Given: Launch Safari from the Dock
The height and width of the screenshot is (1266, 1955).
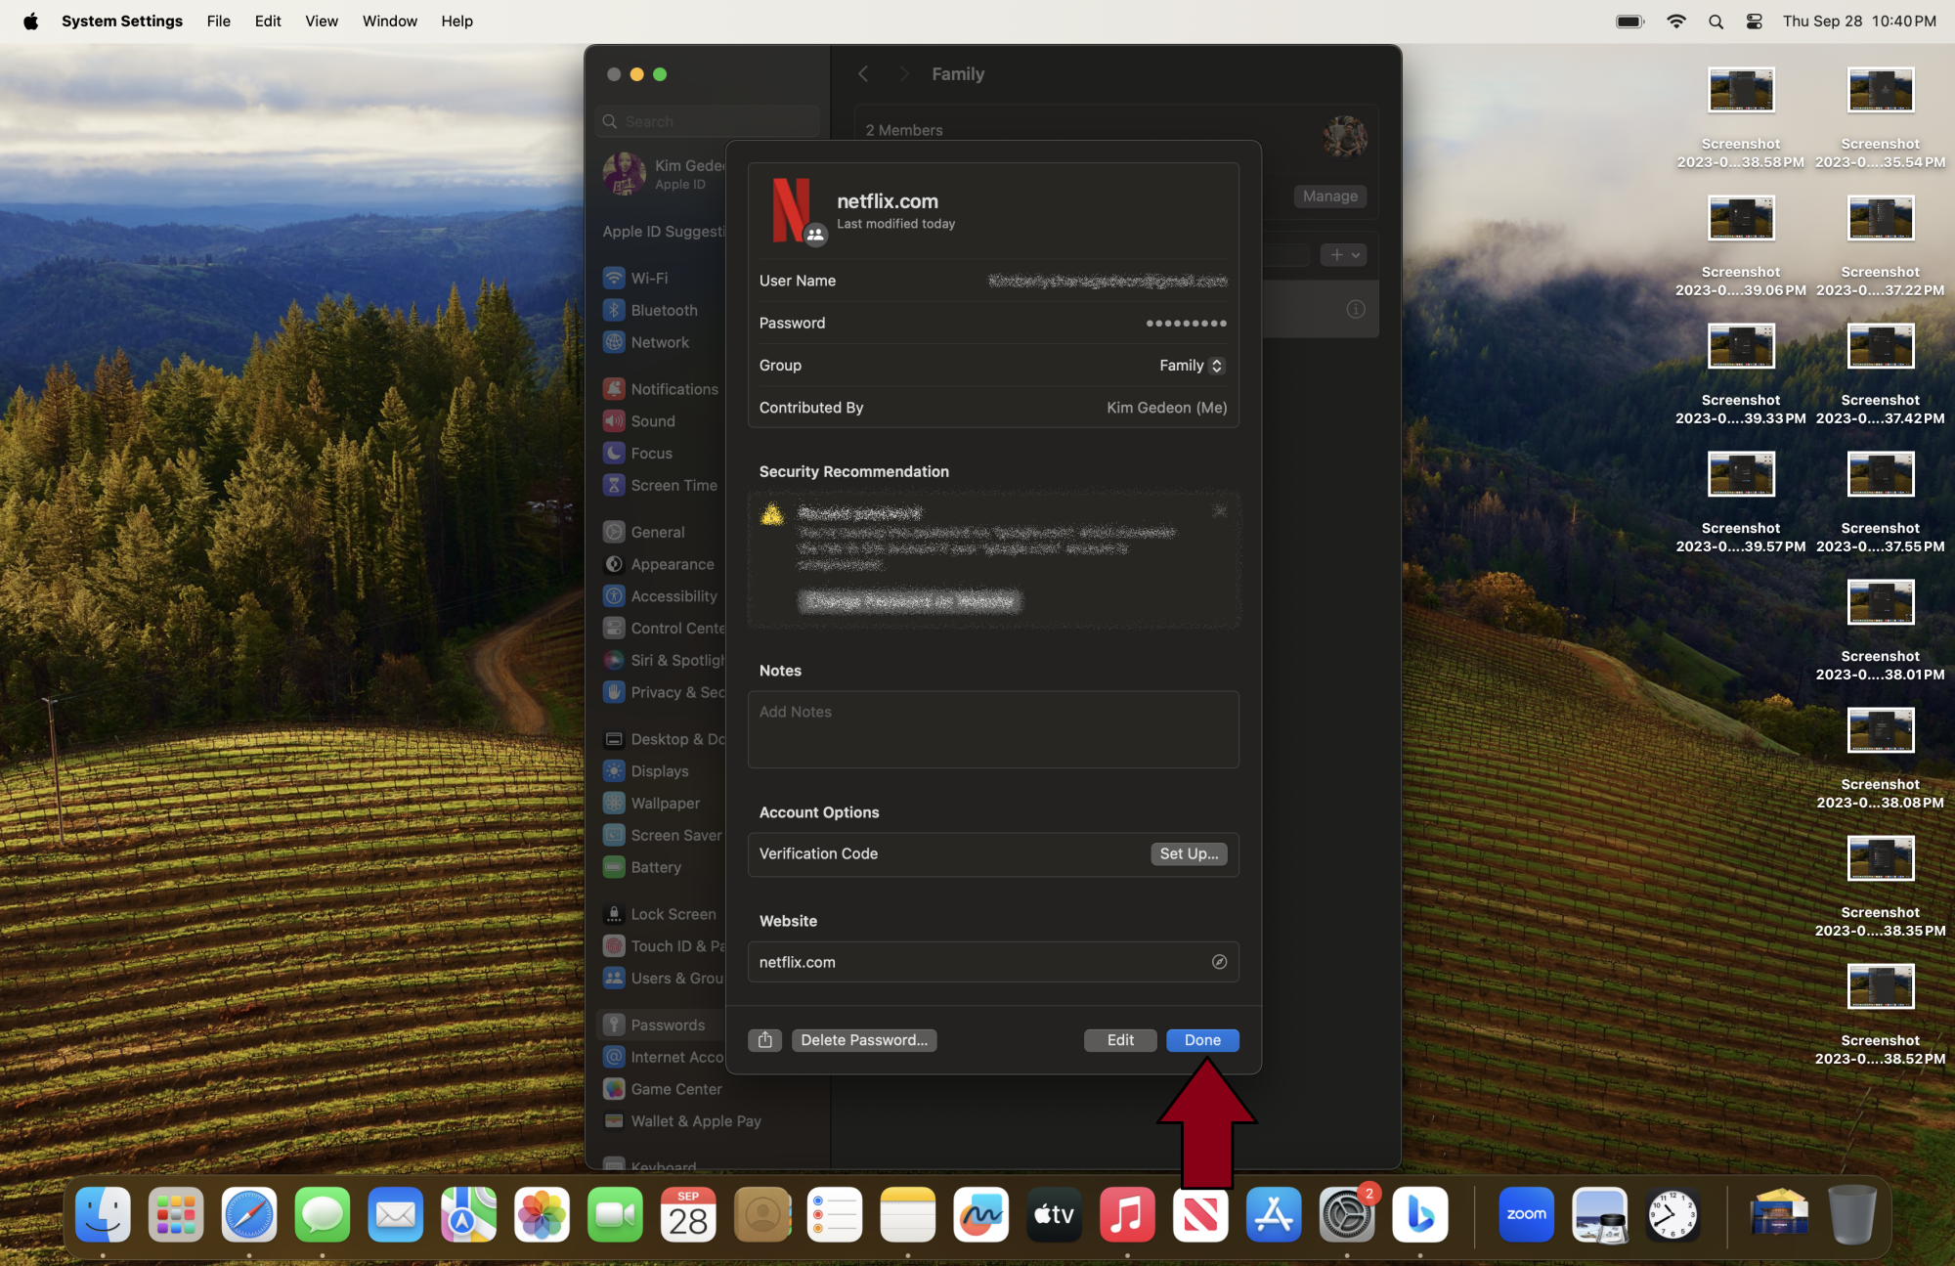Looking at the screenshot, I should pyautogui.click(x=248, y=1215).
